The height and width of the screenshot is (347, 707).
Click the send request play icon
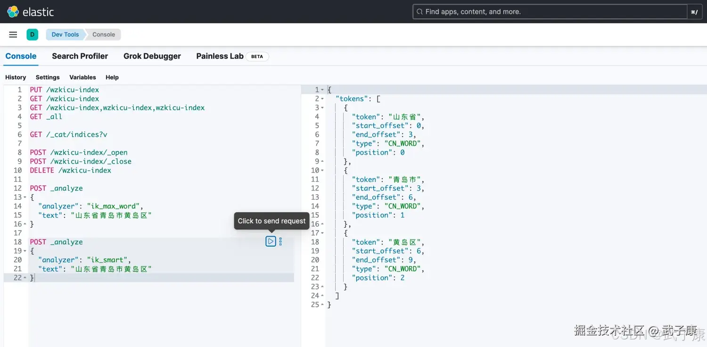[x=271, y=241]
